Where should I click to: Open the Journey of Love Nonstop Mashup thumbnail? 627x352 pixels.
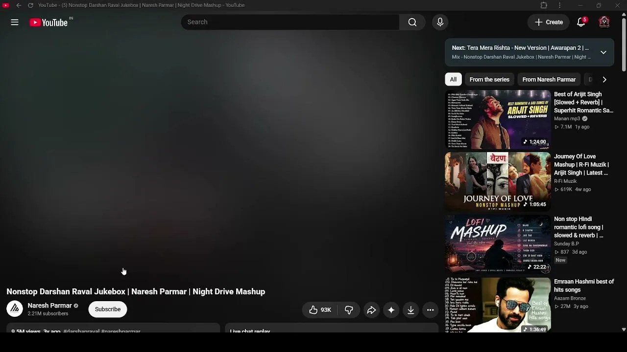coord(498,182)
